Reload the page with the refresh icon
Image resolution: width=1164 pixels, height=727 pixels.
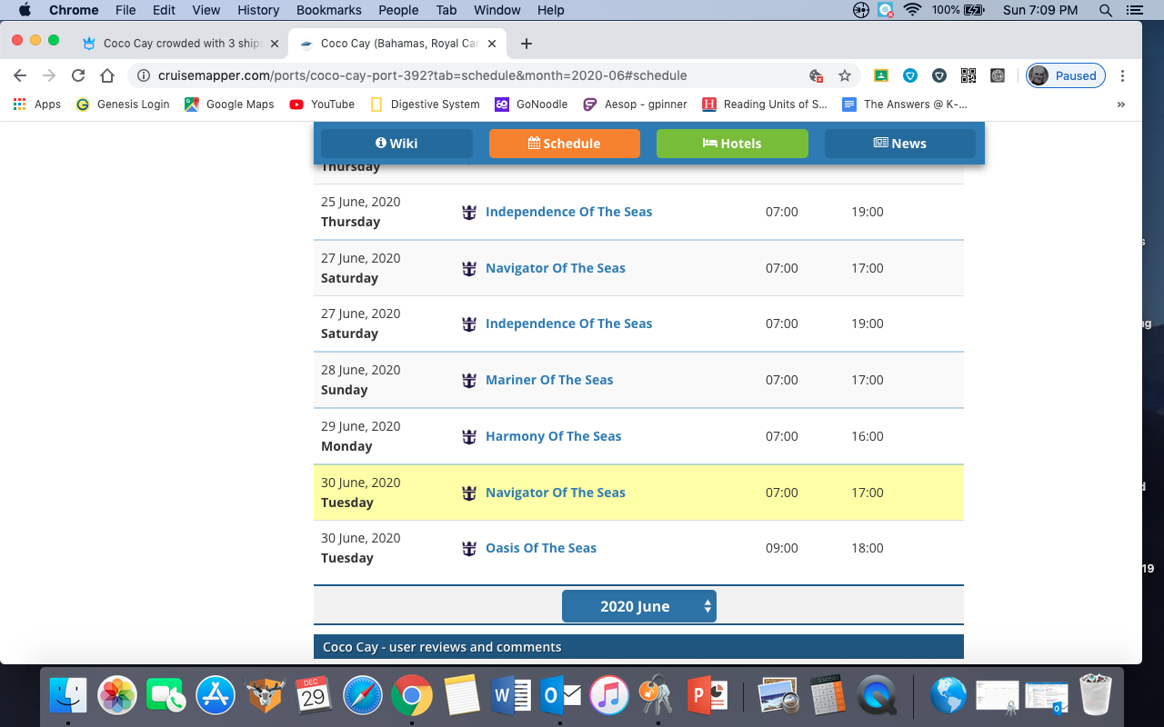pos(78,75)
